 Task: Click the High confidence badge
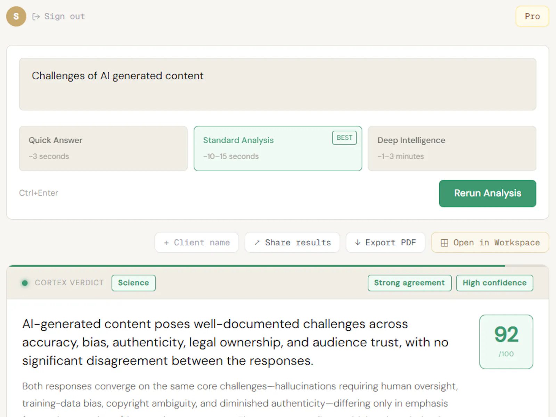[x=494, y=283]
